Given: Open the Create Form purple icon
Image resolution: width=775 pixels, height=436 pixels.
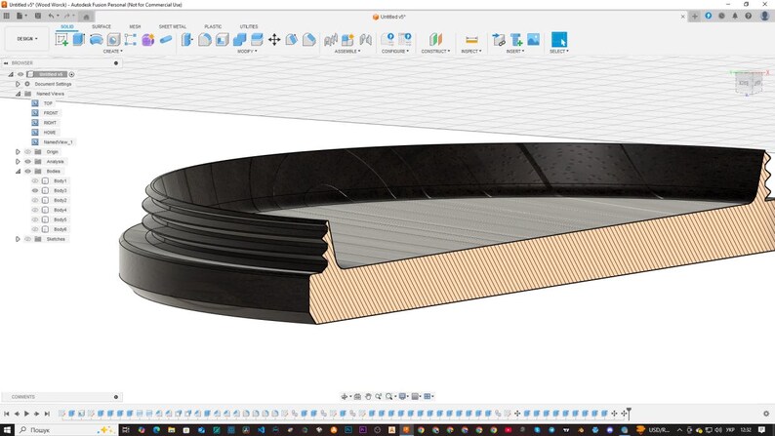Looking at the screenshot, I should tap(147, 39).
